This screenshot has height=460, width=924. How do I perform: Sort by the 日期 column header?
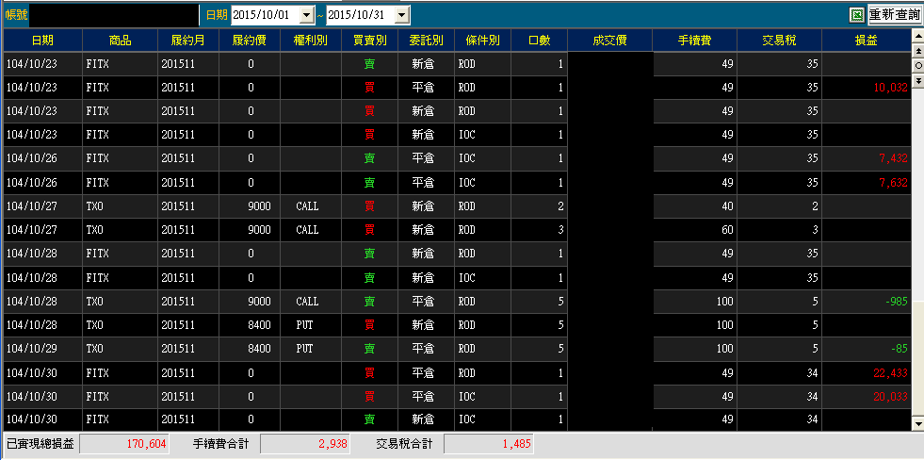(x=42, y=41)
